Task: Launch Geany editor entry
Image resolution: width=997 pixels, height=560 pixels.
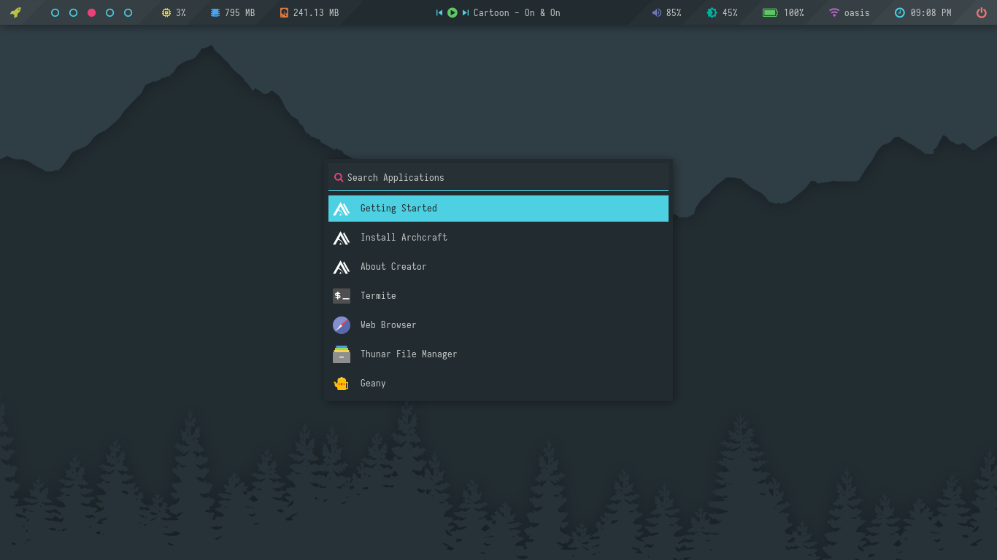Action: [498, 384]
